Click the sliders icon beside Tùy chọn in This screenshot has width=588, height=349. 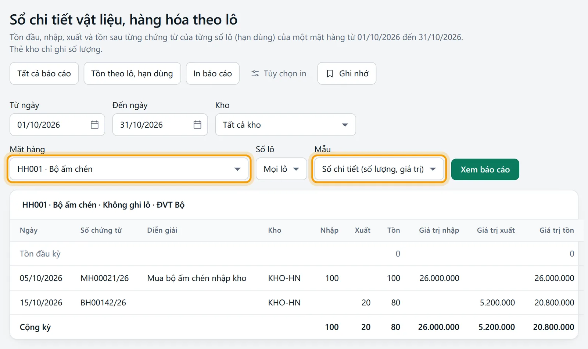[x=255, y=74]
